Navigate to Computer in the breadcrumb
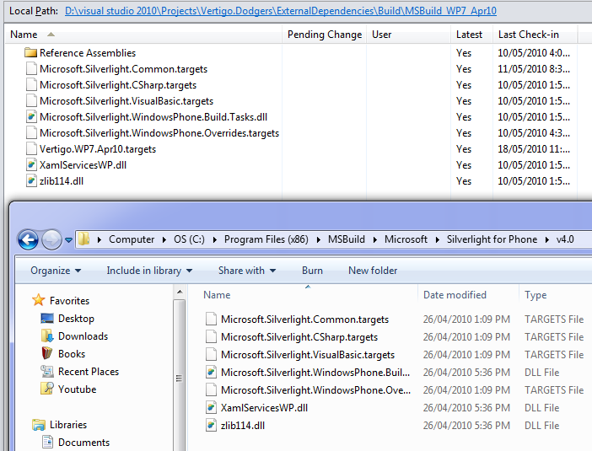Viewport: 592px width, 451px height. point(132,239)
